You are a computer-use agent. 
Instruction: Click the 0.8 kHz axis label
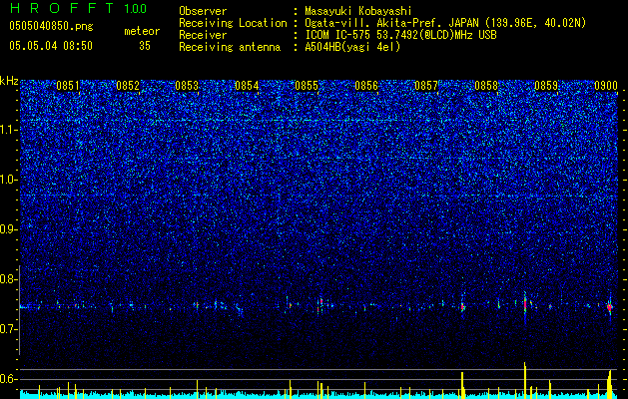(9, 279)
